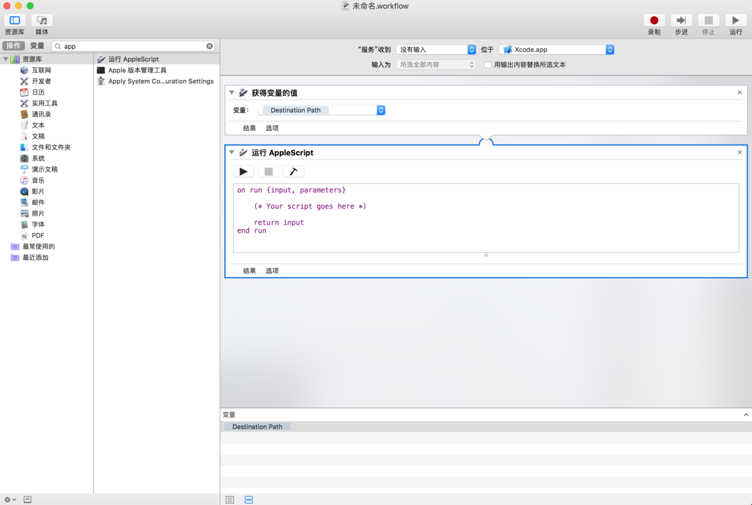Select the 音乐 category
This screenshot has height=505, width=752.
[x=38, y=180]
